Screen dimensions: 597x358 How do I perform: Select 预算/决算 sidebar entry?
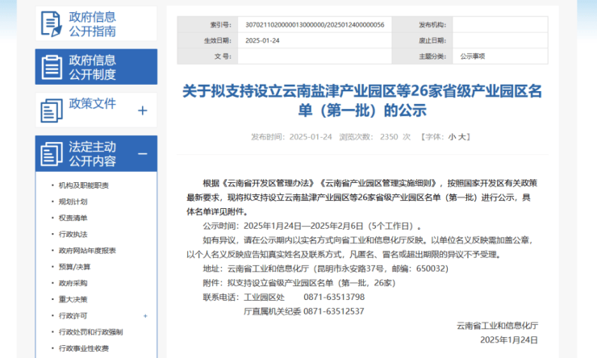click(74, 266)
